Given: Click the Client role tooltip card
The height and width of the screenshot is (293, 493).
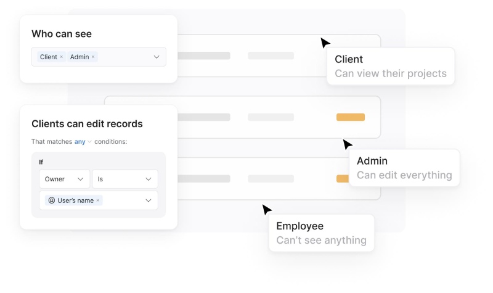Looking at the screenshot, I should point(391,66).
